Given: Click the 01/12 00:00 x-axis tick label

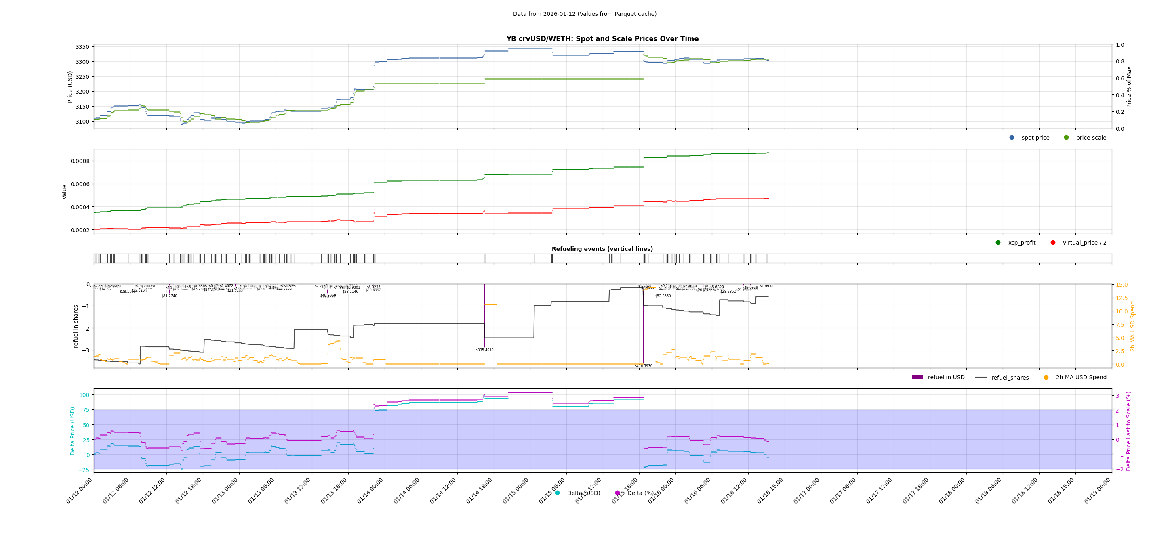Looking at the screenshot, I should (80, 491).
